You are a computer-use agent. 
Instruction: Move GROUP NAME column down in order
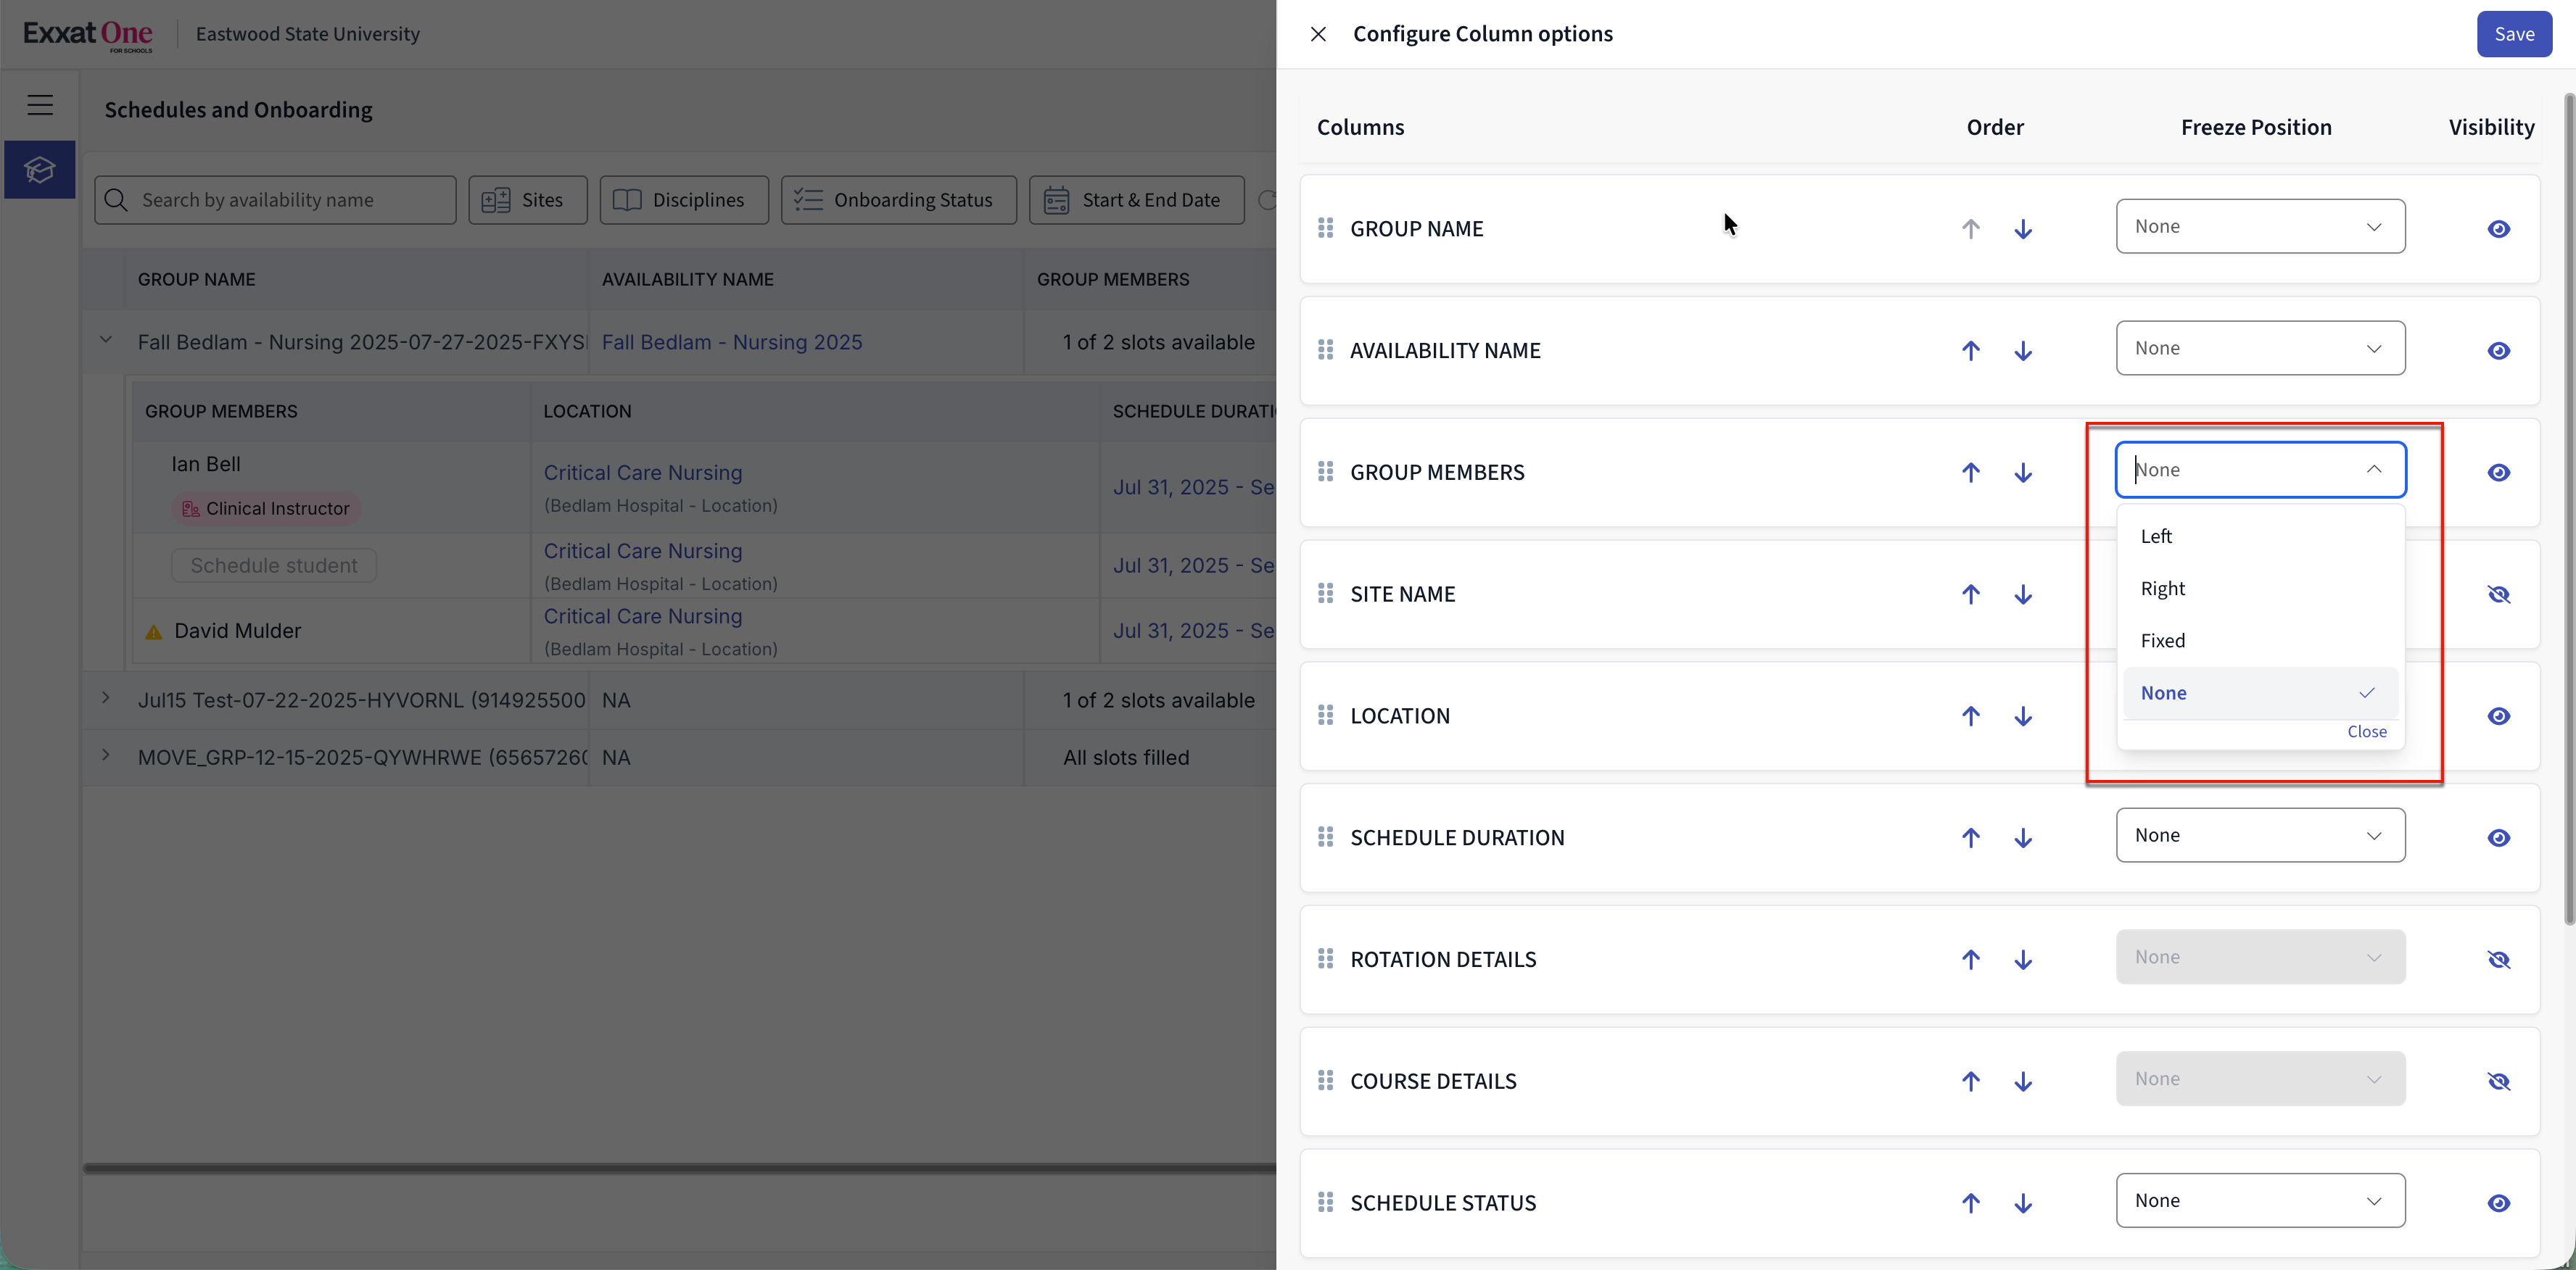(x=2022, y=229)
